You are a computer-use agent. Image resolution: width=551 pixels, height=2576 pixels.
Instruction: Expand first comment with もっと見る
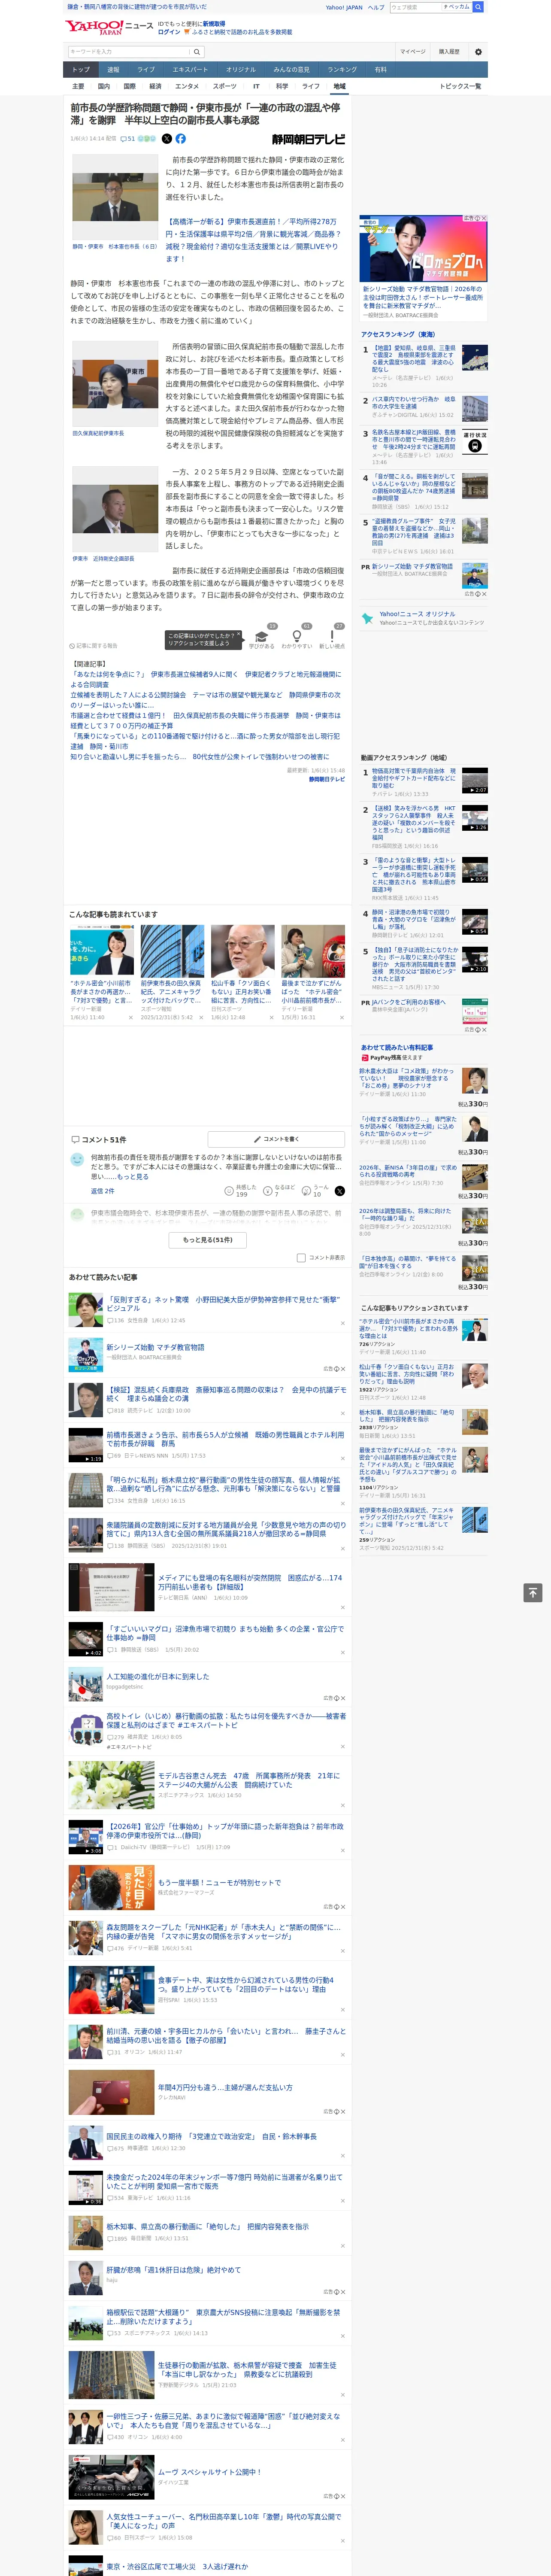[x=133, y=1177]
